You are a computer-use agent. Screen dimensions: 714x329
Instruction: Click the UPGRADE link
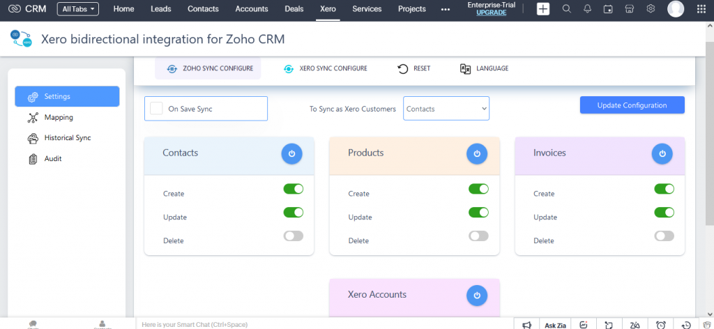click(x=492, y=13)
